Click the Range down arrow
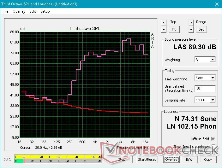Screen dimensions: 222x168 pyautogui.click(x=191, y=30)
